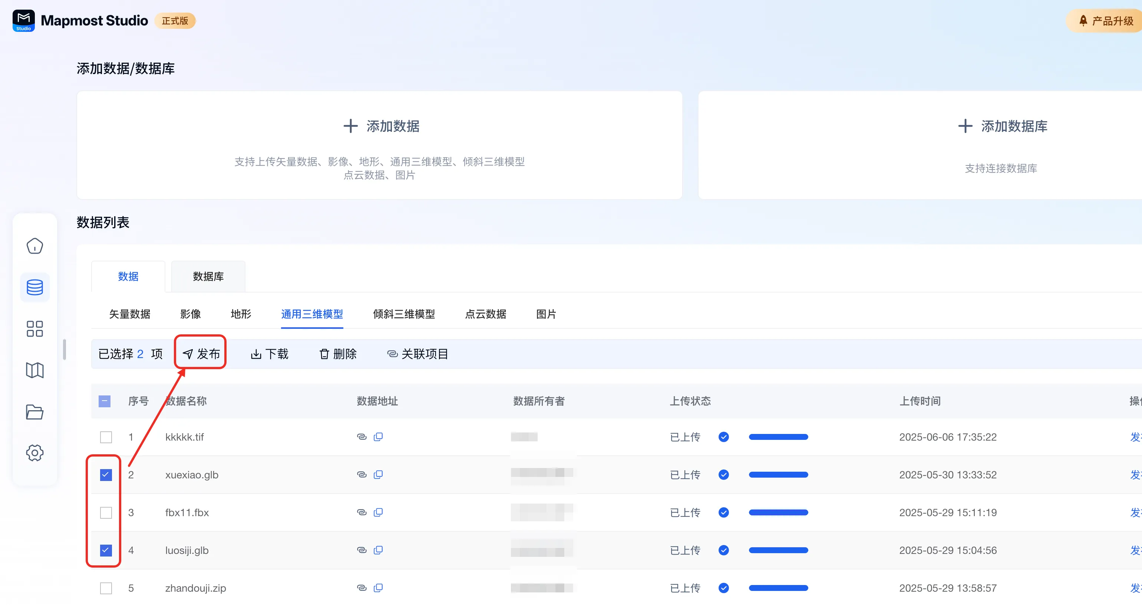Viewport: 1142px width, 605px height.
Task: Copy data address for luosiji.glb
Action: pyautogui.click(x=378, y=550)
